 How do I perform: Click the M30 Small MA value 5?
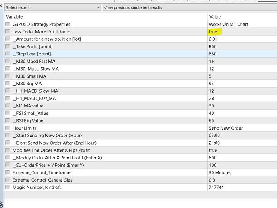point(210,76)
